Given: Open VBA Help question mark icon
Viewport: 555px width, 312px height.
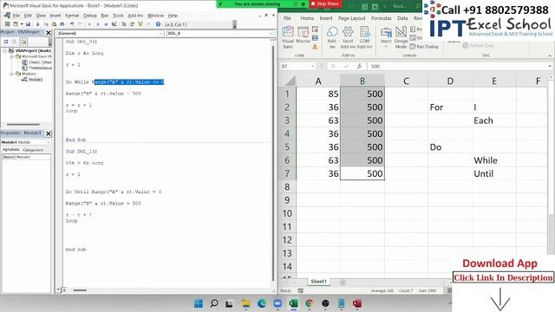Looking at the screenshot, I should point(158,24).
